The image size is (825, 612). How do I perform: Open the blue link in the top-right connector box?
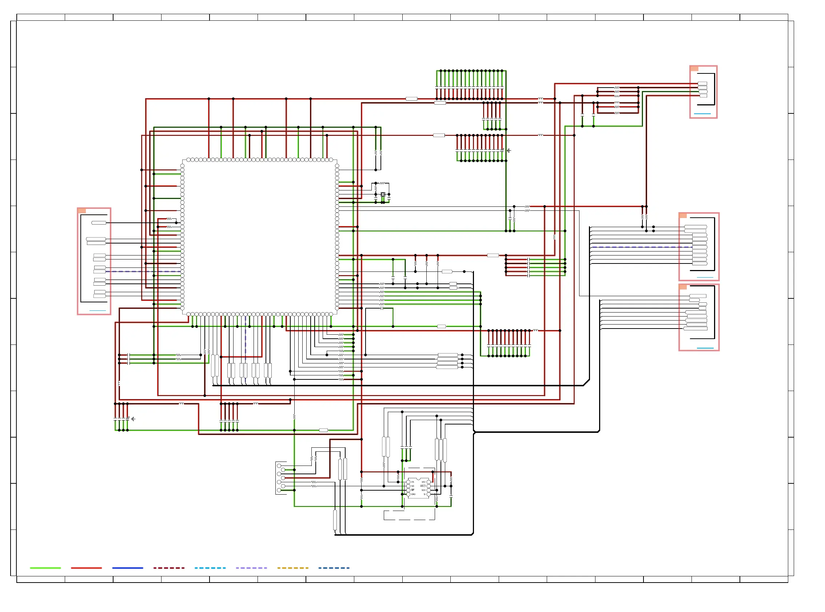(x=702, y=114)
